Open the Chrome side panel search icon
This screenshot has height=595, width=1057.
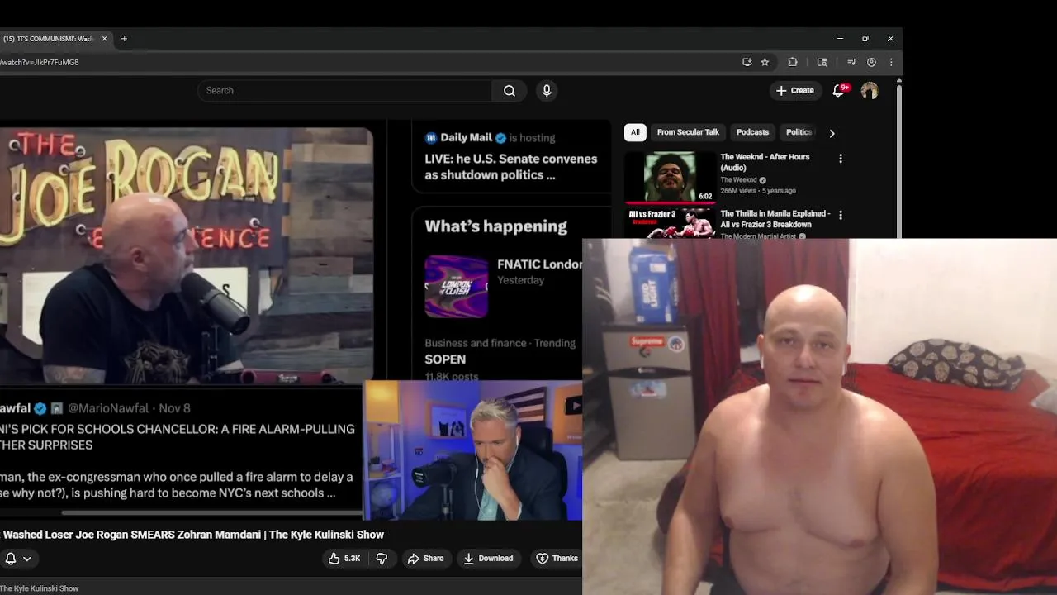[822, 62]
